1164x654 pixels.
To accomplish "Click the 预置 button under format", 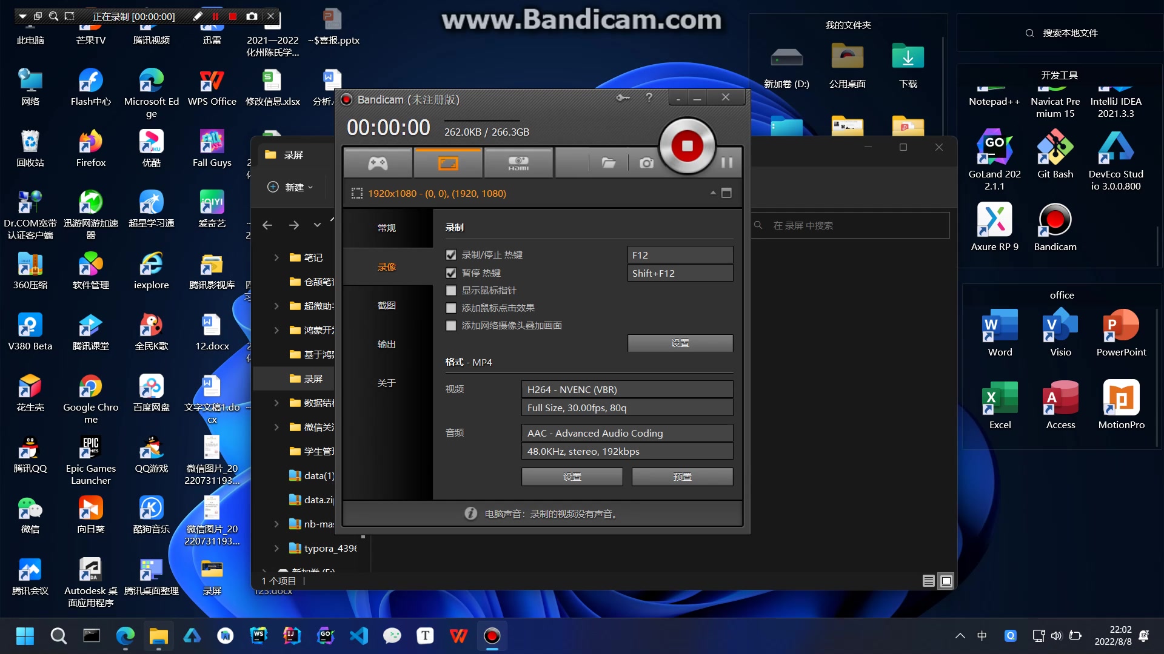I will click(x=682, y=477).
